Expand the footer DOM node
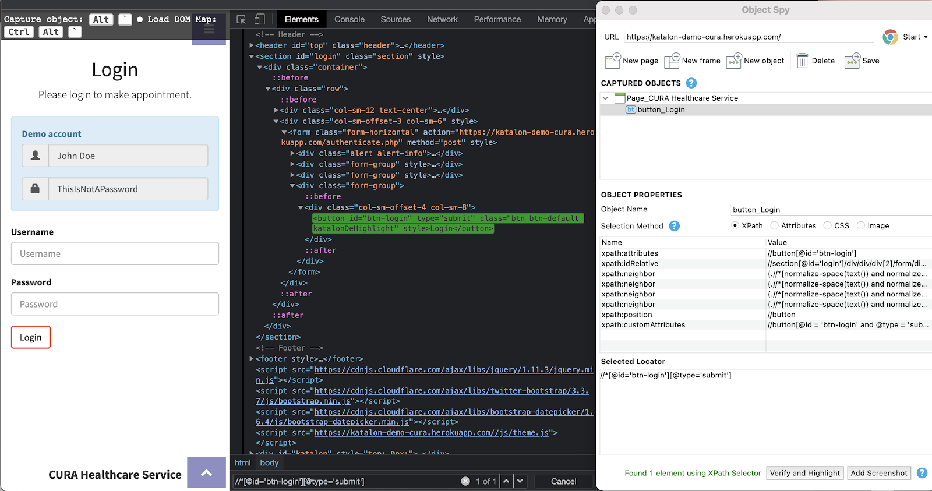This screenshot has width=932, height=491. click(x=251, y=359)
